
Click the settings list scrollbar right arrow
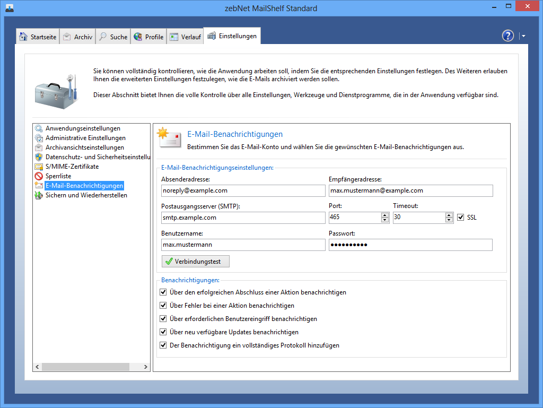(x=145, y=367)
